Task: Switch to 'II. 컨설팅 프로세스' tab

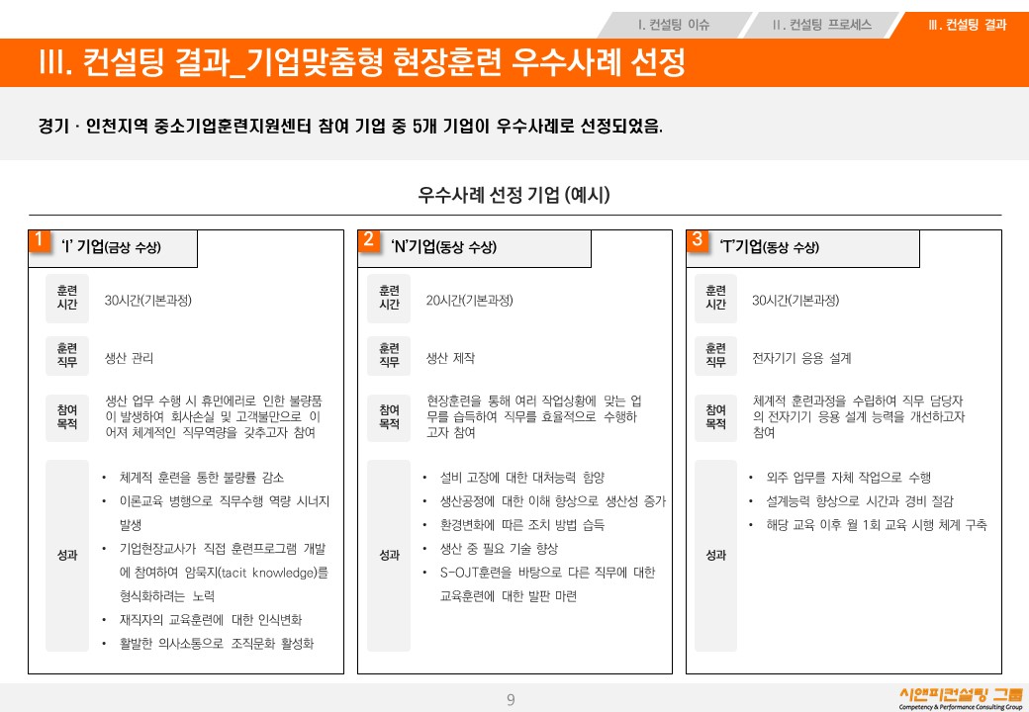Action: coord(821,25)
